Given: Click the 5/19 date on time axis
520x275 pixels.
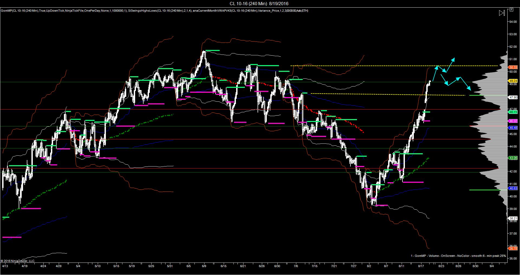Looking at the screenshot, I should tap(132, 266).
